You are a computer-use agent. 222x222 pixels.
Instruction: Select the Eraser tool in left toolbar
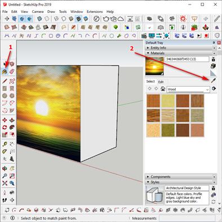(12, 72)
